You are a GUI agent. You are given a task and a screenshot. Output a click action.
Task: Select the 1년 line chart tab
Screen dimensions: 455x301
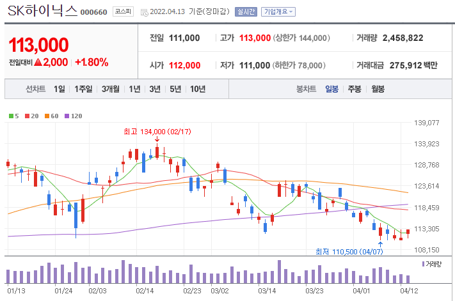pos(134,89)
